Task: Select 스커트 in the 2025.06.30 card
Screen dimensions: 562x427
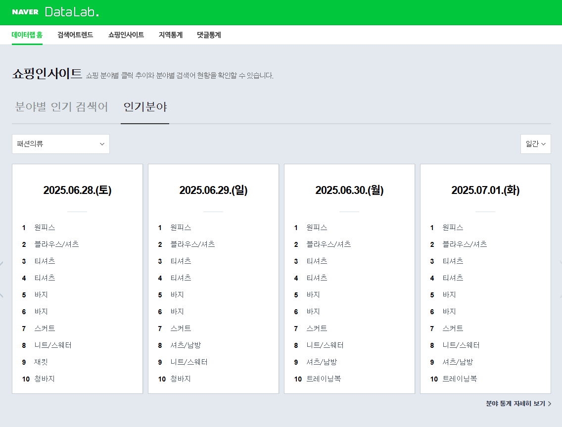Action: point(317,329)
